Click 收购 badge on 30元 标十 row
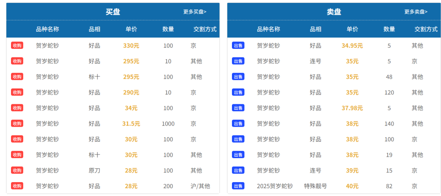This screenshot has width=441, height=196. pos(17,155)
